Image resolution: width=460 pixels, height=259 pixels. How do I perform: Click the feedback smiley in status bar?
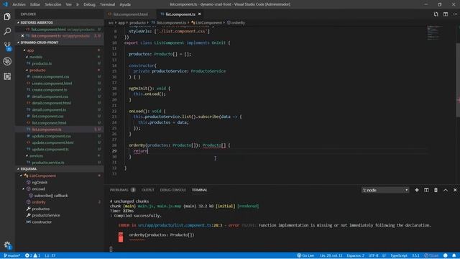(x=446, y=255)
